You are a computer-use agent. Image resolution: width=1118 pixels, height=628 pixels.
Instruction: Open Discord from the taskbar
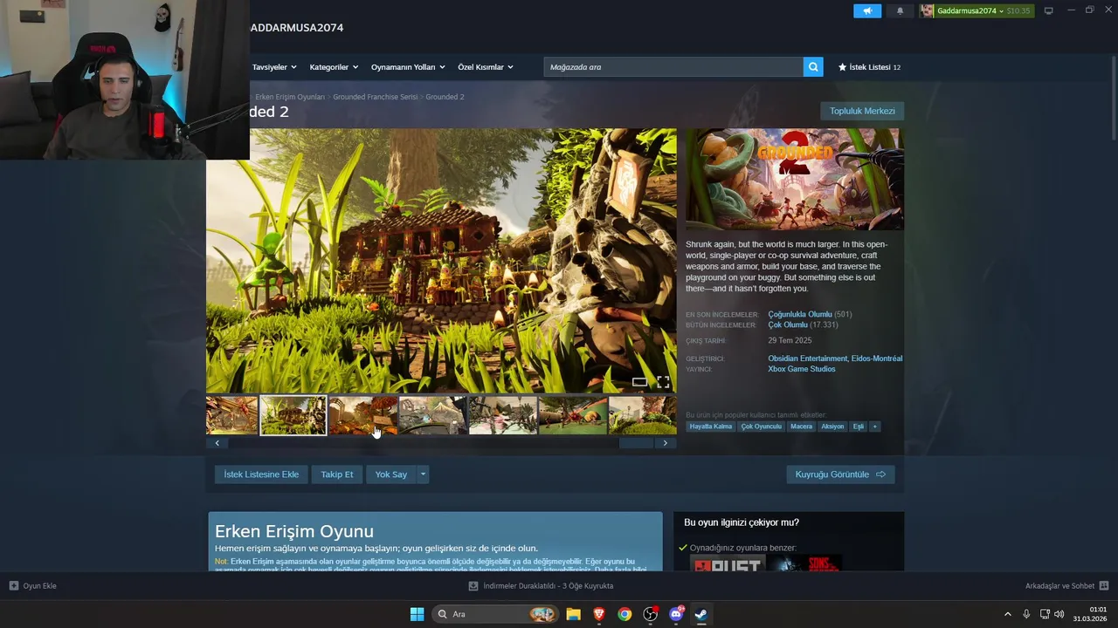[x=676, y=614]
